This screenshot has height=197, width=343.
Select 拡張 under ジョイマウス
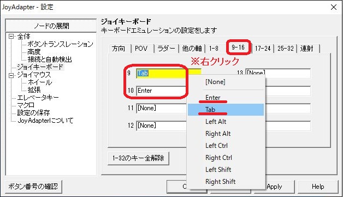(34, 90)
